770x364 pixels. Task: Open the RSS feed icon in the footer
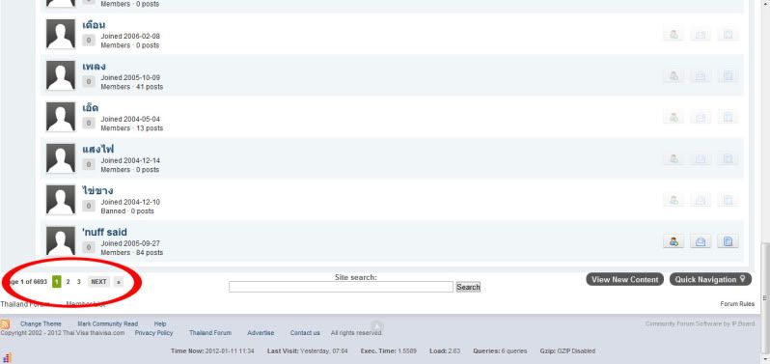5,324
